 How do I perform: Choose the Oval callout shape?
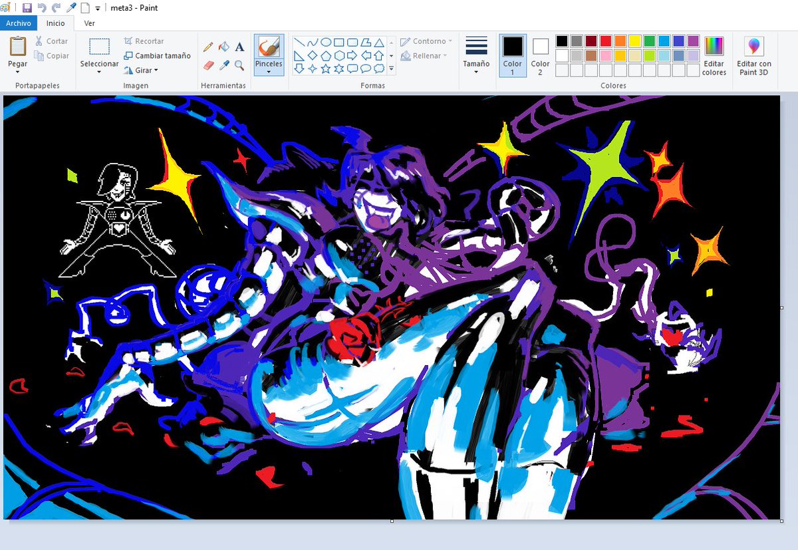point(366,69)
